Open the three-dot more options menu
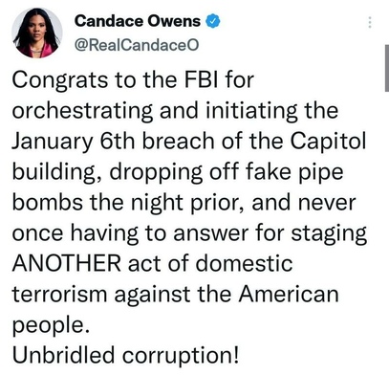 point(370,23)
